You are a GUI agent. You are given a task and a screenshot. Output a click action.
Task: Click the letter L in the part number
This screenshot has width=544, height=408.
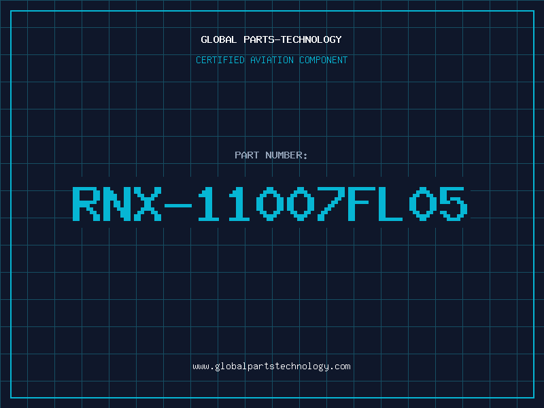[x=390, y=203]
